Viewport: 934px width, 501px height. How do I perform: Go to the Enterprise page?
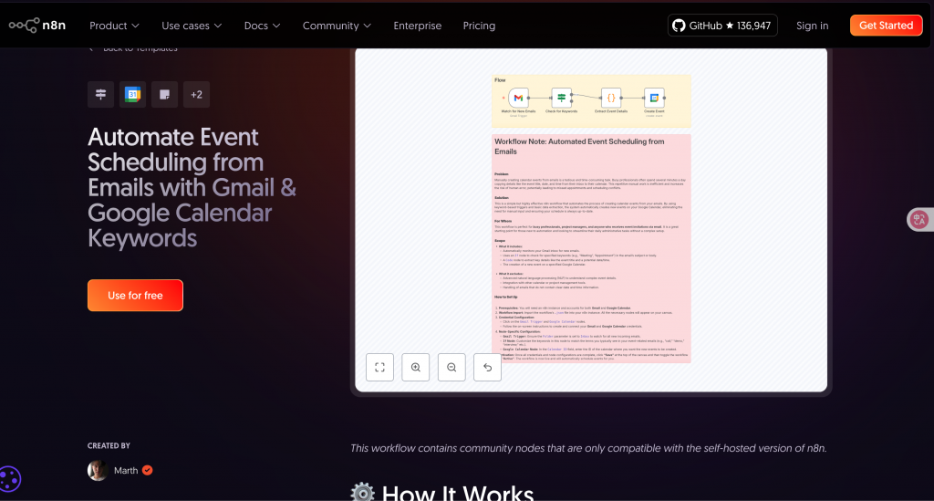(x=418, y=26)
